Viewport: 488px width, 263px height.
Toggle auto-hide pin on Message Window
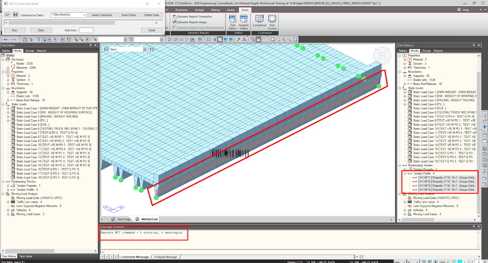474,226
